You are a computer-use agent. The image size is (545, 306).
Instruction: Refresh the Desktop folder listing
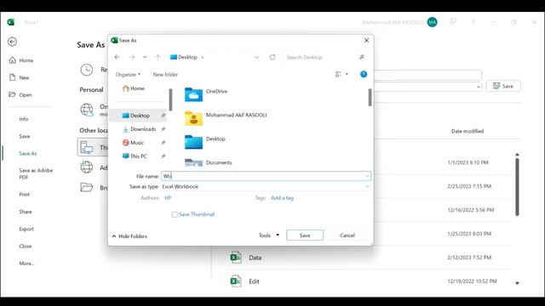pyautogui.click(x=272, y=57)
